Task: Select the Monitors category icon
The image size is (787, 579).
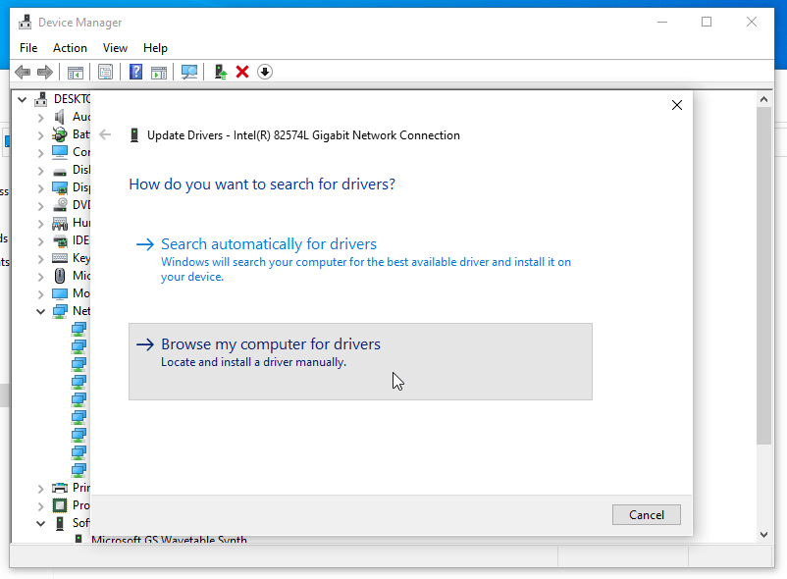Action: pos(60,293)
